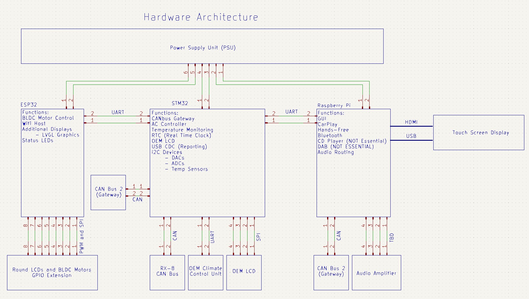The height and width of the screenshot is (299, 529).
Task: Click 'CAN Bus 2 (Gateway)' block left of STM32
Action: coord(108,193)
